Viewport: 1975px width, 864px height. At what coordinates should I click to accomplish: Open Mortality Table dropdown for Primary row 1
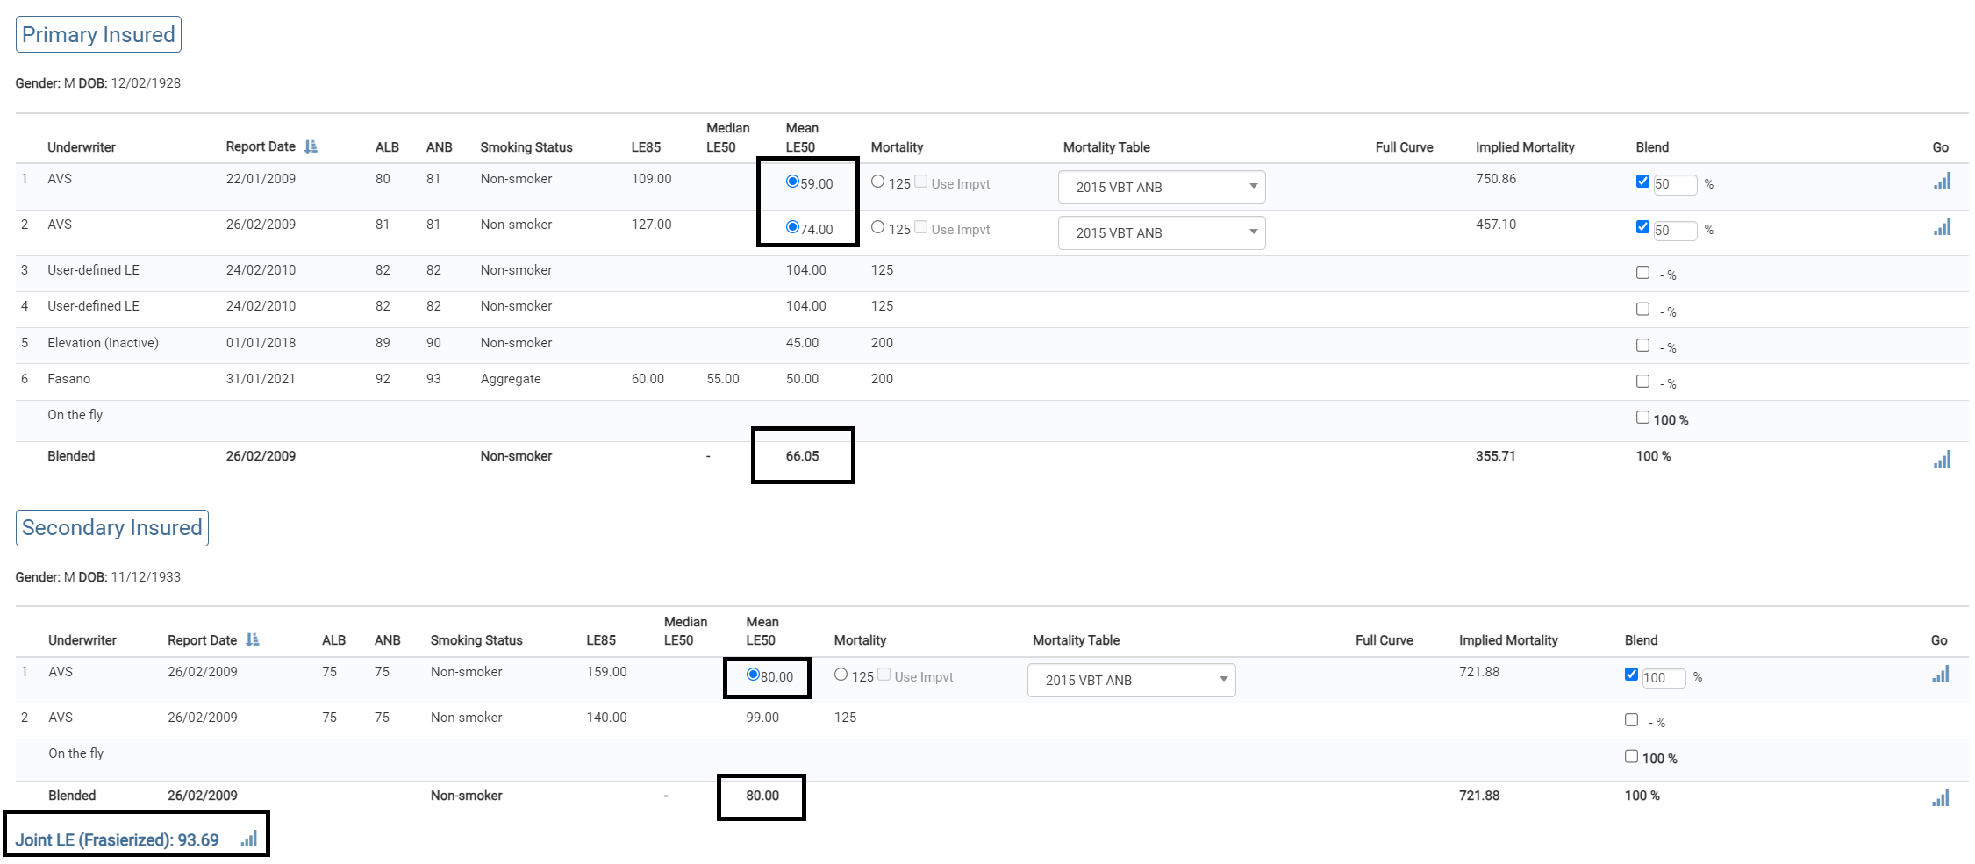click(x=1161, y=187)
